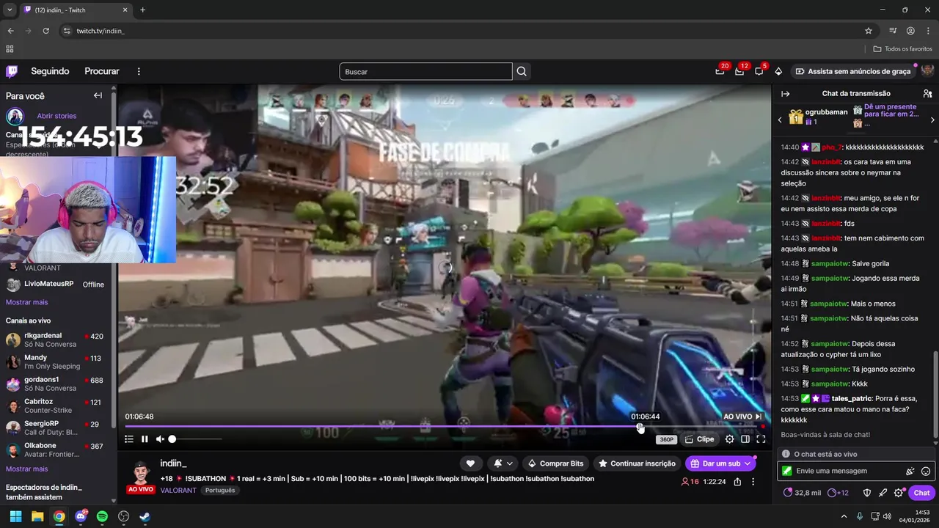This screenshot has width=939, height=528.
Task: Expand first Mostrar mais link
Action: point(27,302)
